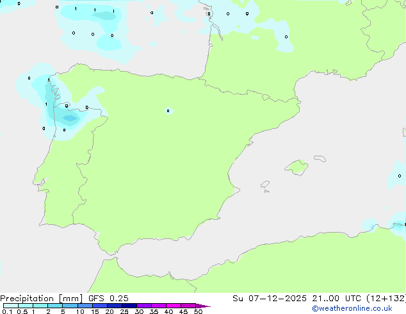Select the Menorca island outline
Viewport: 406px width, 314px height.
(320, 158)
